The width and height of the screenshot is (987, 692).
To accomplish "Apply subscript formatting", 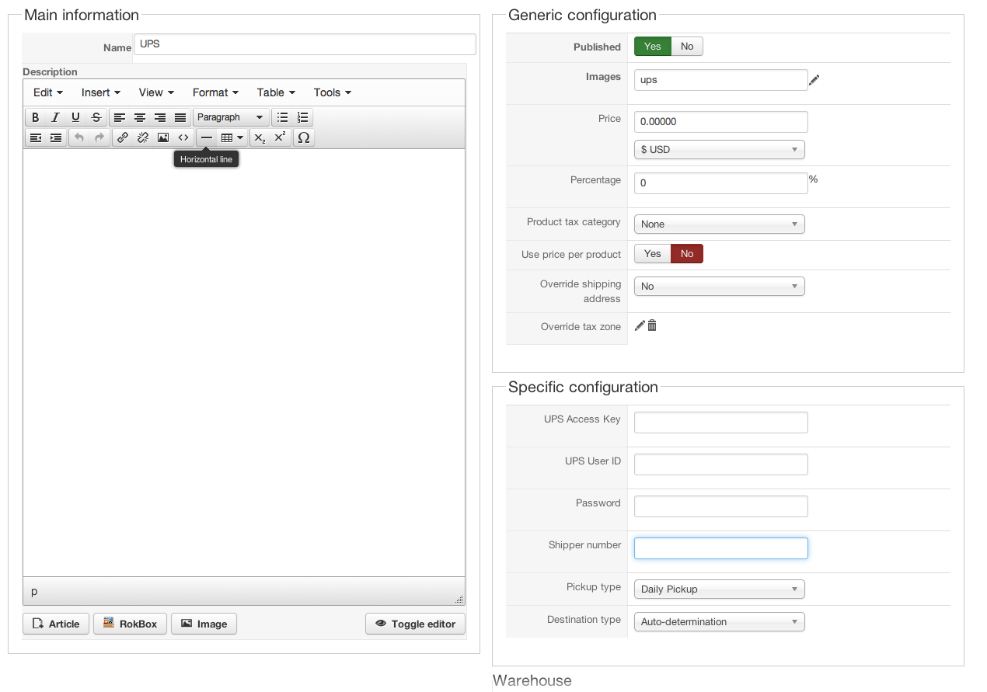I will tap(261, 137).
